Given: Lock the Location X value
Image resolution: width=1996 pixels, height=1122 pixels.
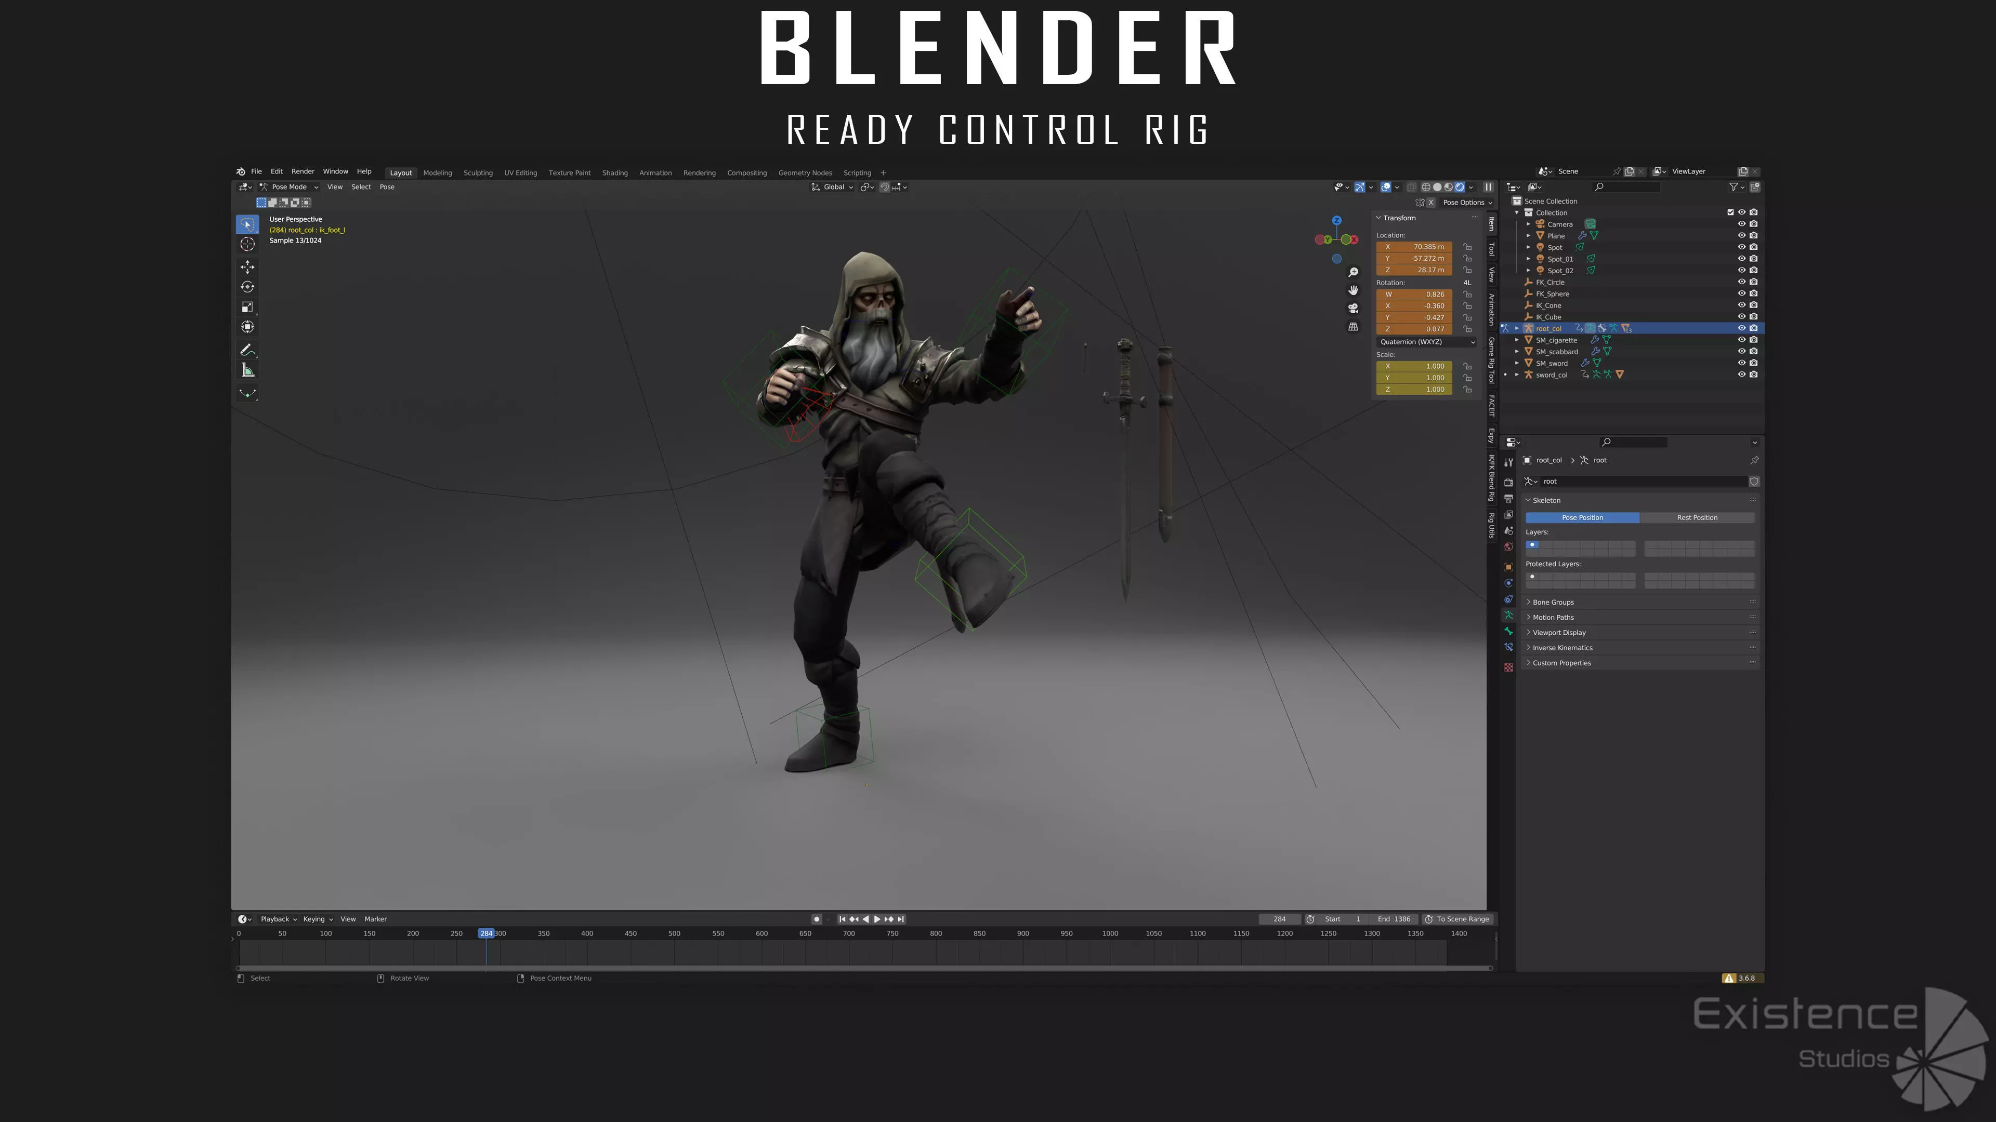Looking at the screenshot, I should point(1467,247).
